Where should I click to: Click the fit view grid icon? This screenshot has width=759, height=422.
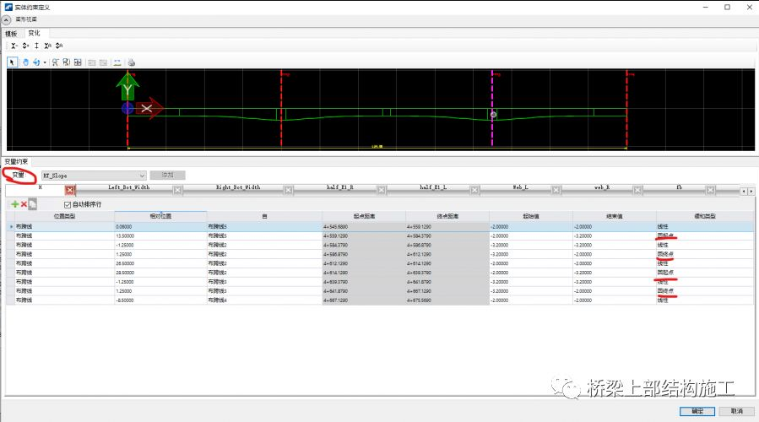click(78, 62)
